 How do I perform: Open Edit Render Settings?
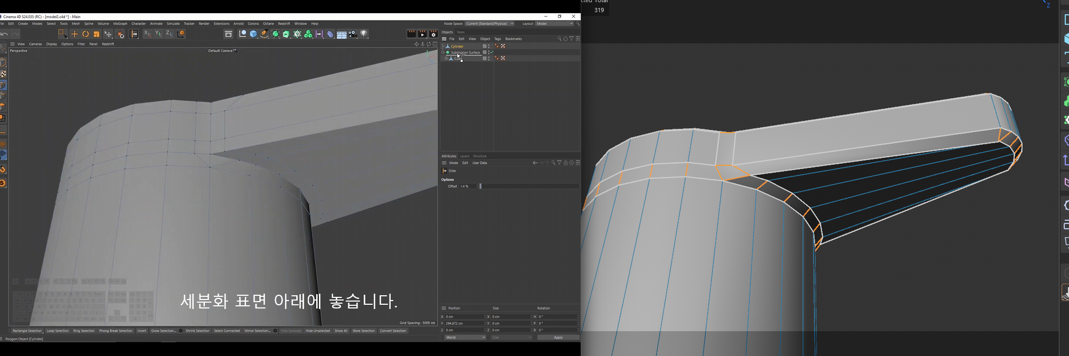point(433,34)
